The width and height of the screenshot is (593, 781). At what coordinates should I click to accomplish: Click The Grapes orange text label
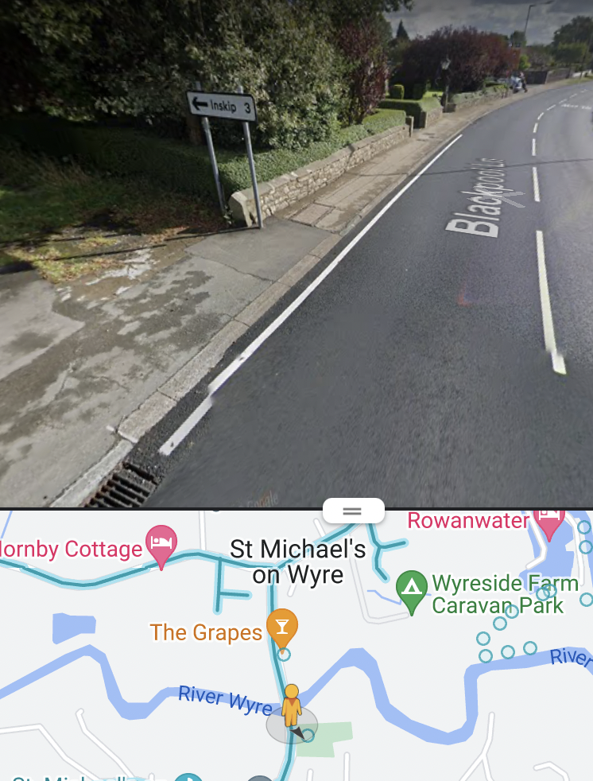(206, 632)
